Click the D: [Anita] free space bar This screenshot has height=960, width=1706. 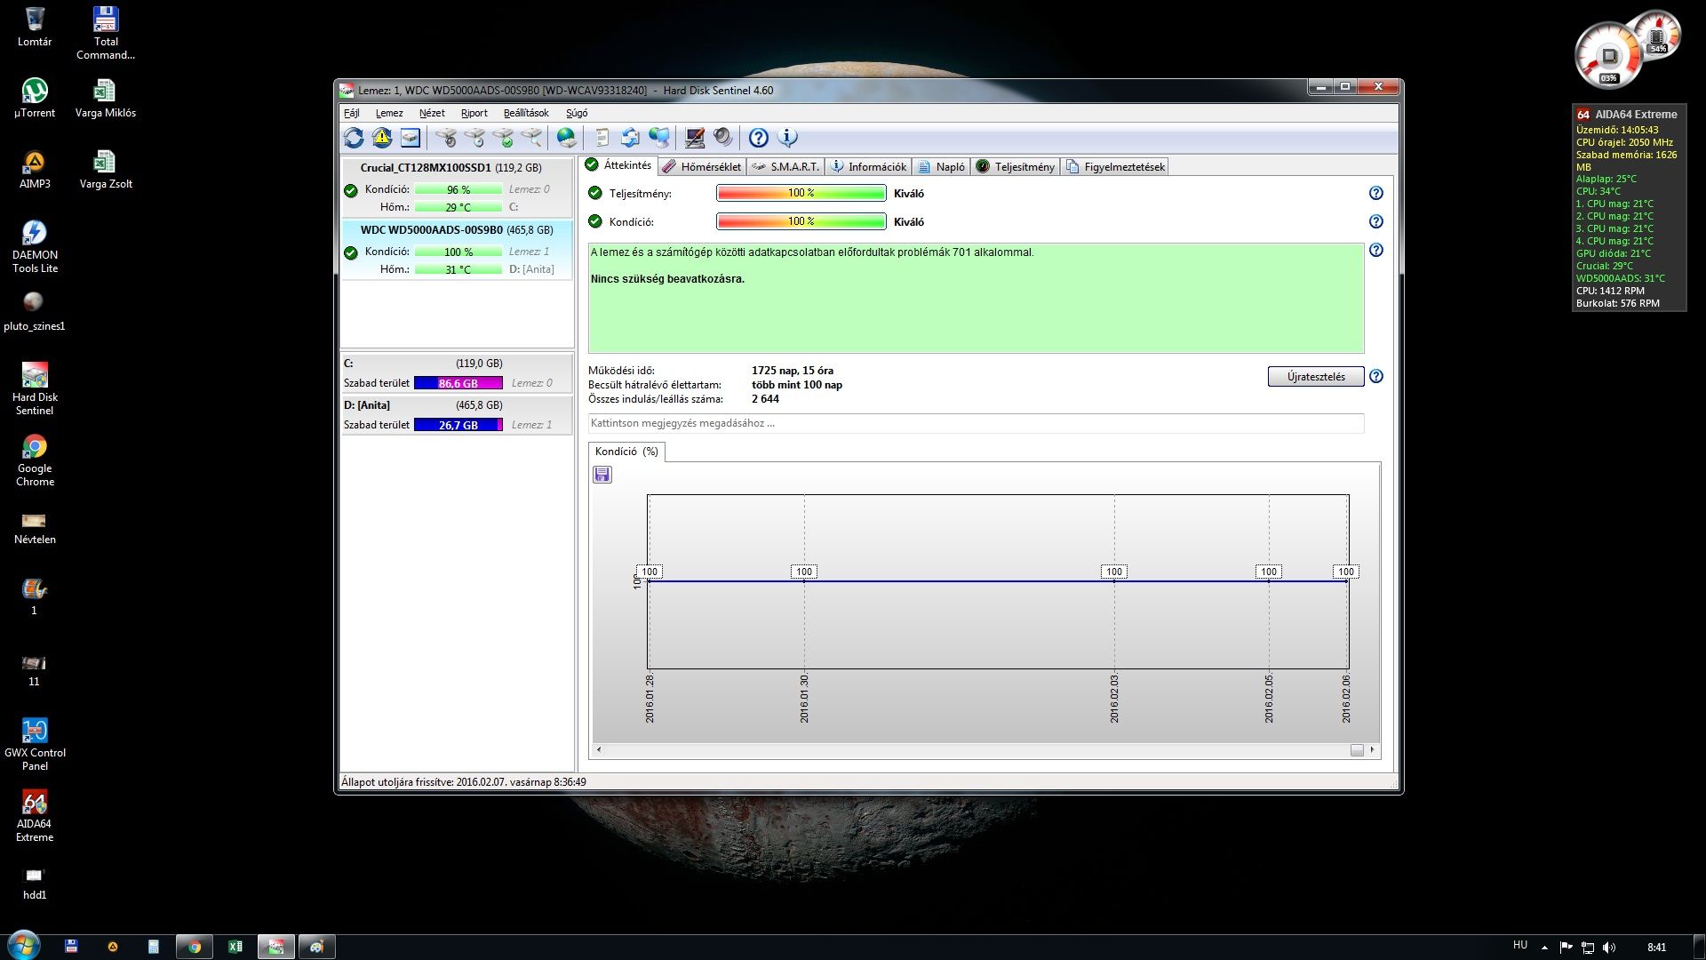pyautogui.click(x=458, y=425)
